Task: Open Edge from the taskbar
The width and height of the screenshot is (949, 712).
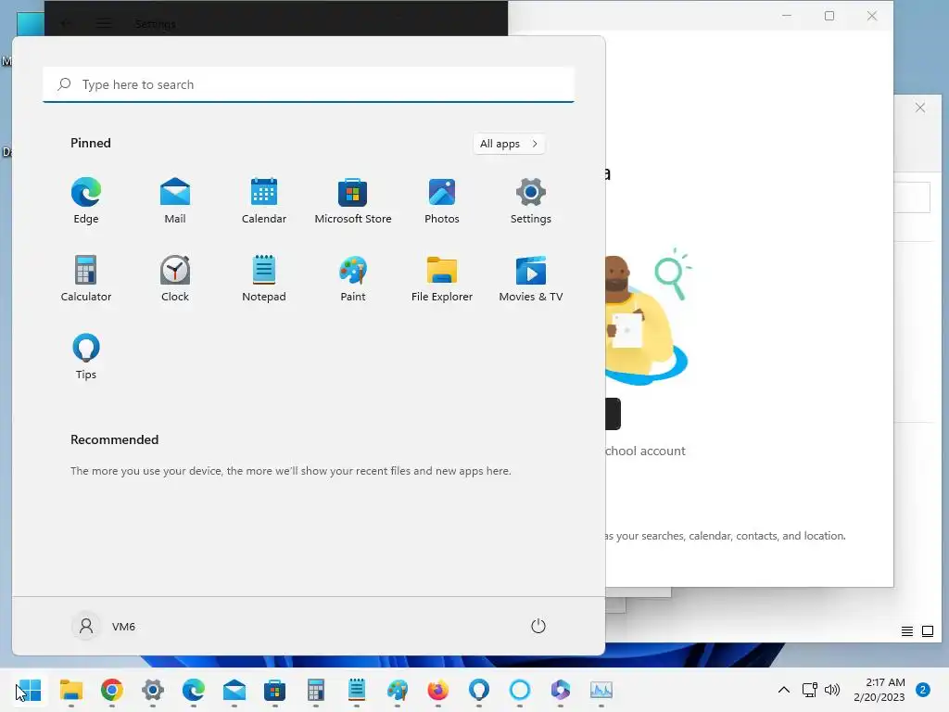Action: click(x=194, y=690)
